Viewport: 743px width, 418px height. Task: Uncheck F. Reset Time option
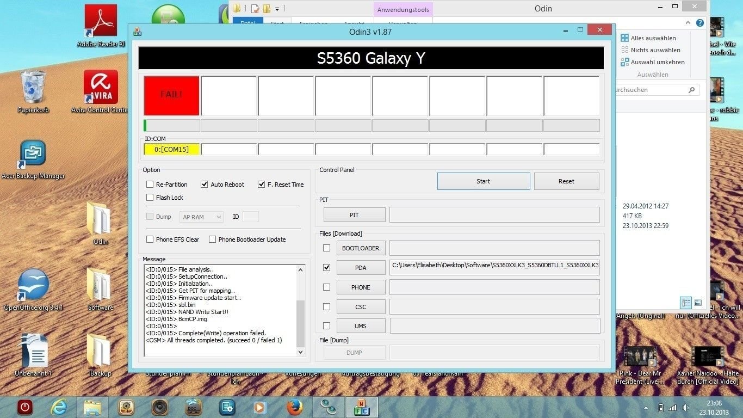pos(262,185)
